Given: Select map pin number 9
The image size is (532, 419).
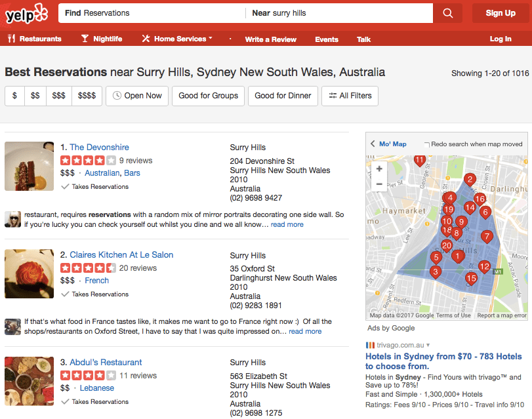Looking at the screenshot, I should [x=461, y=222].
